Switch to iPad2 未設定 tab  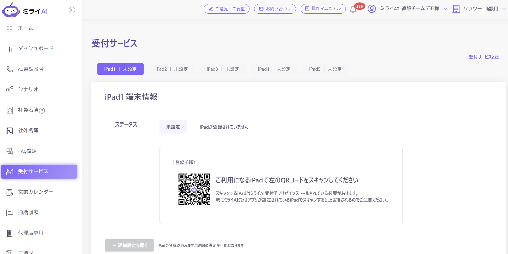click(x=172, y=69)
